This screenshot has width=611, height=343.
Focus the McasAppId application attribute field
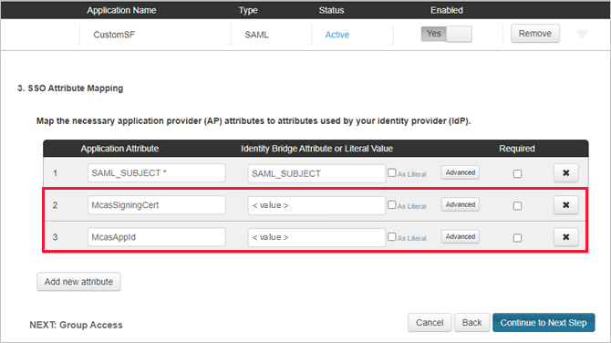coord(157,236)
